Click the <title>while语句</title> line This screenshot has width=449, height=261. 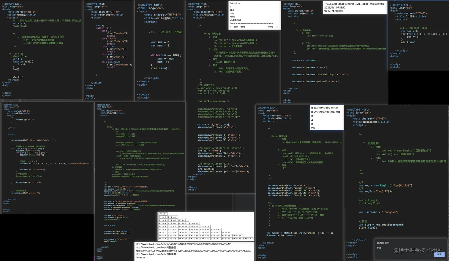pos(163,18)
